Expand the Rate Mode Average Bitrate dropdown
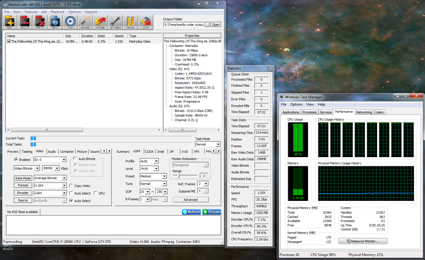425x260 pixels. tap(64, 178)
